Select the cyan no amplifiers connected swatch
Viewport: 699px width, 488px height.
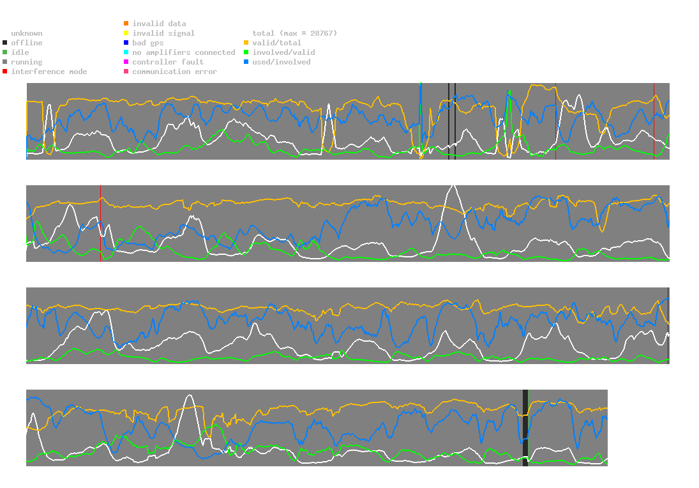click(127, 52)
